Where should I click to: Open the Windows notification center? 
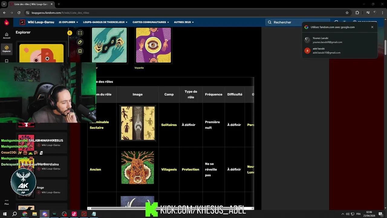(381, 214)
